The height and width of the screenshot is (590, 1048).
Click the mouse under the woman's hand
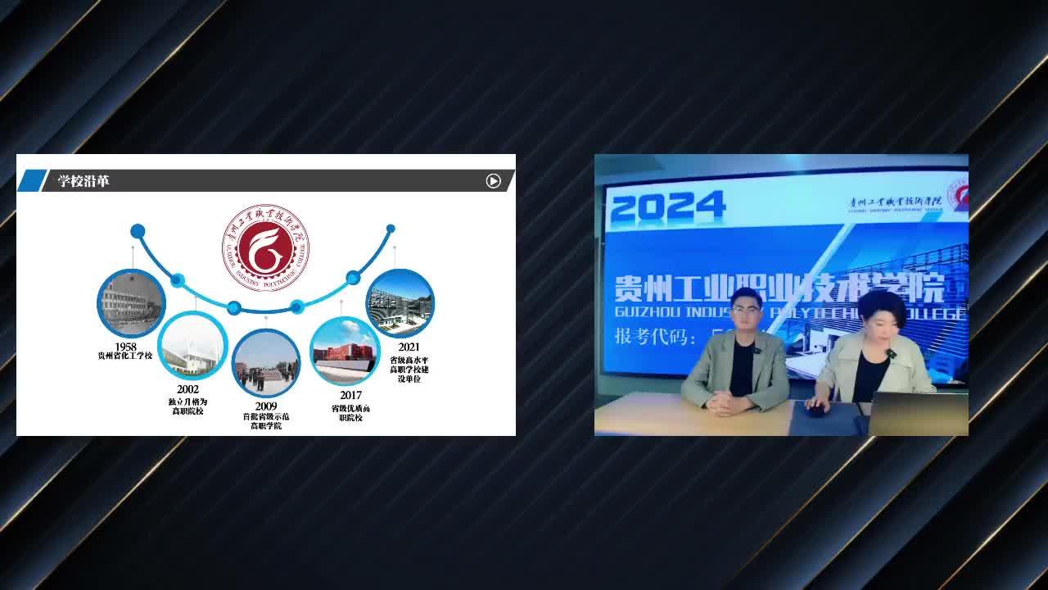pos(815,410)
